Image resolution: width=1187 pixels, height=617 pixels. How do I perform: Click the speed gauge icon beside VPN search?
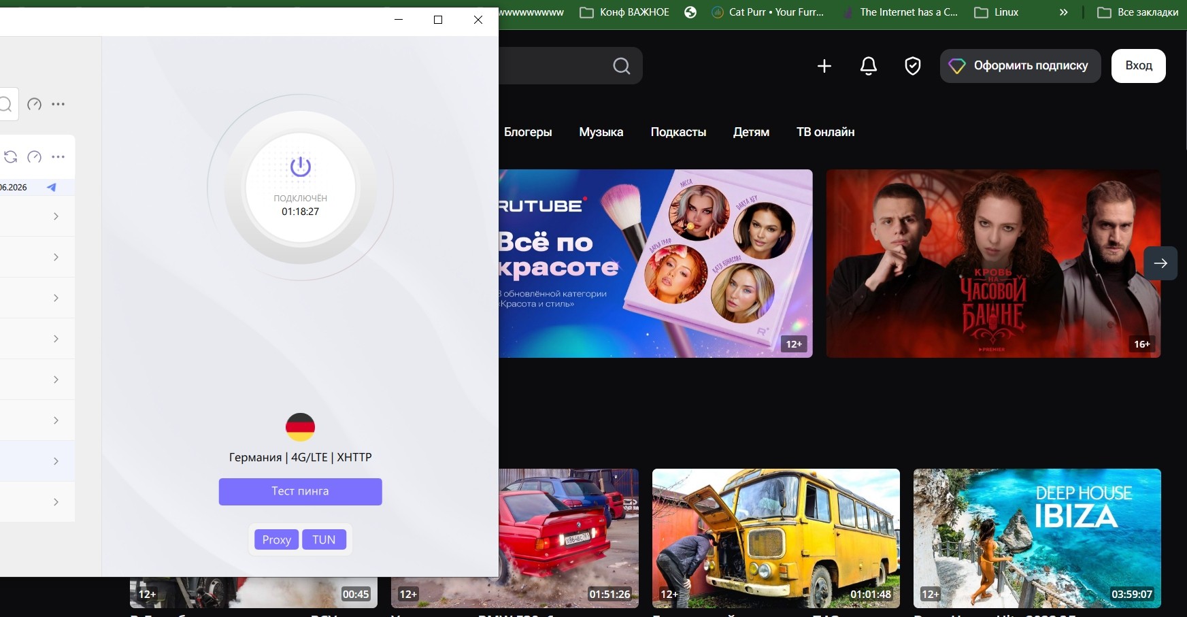click(34, 104)
